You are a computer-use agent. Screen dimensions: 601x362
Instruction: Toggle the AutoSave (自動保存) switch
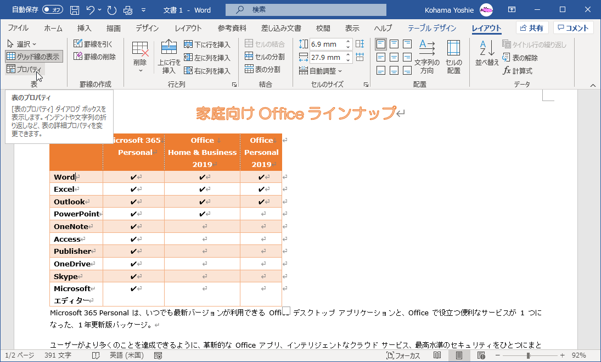click(53, 9)
